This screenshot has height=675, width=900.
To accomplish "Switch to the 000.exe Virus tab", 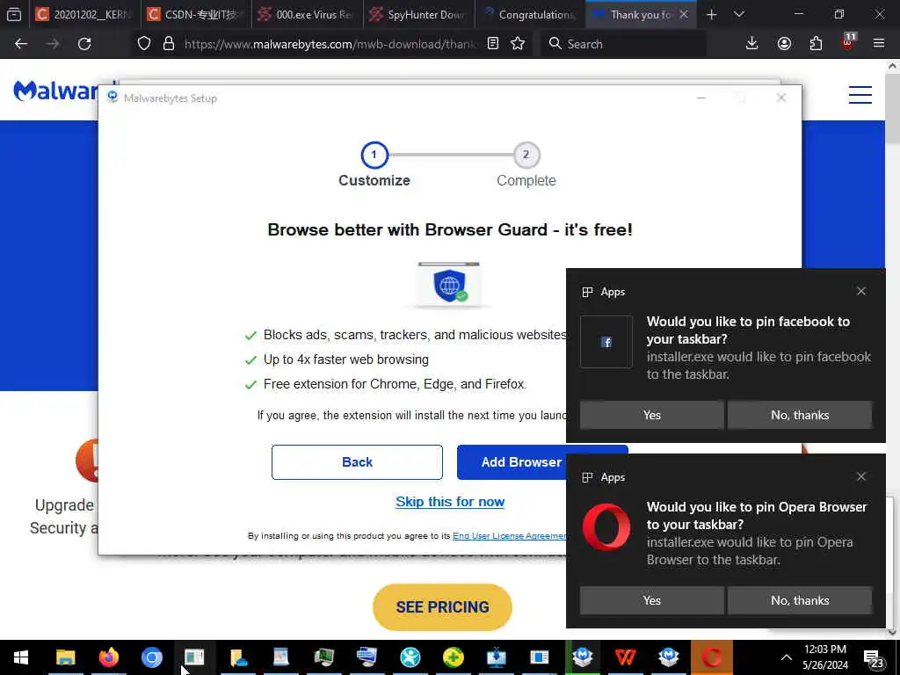I will 307,14.
